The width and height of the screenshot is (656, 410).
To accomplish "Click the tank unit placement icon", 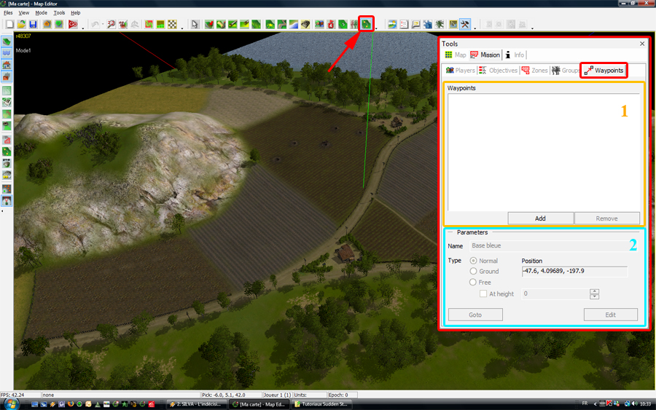I will 305,24.
